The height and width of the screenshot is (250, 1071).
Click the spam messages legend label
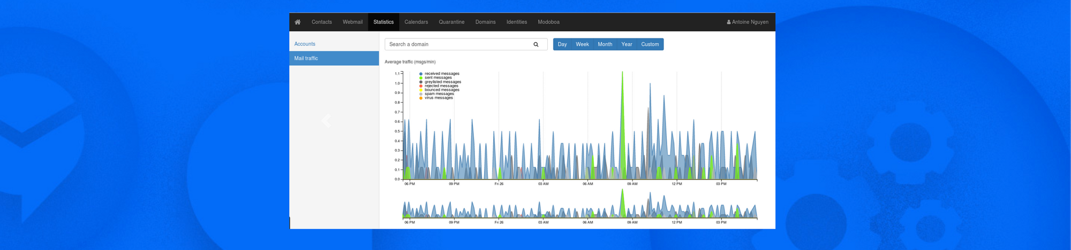coord(439,94)
